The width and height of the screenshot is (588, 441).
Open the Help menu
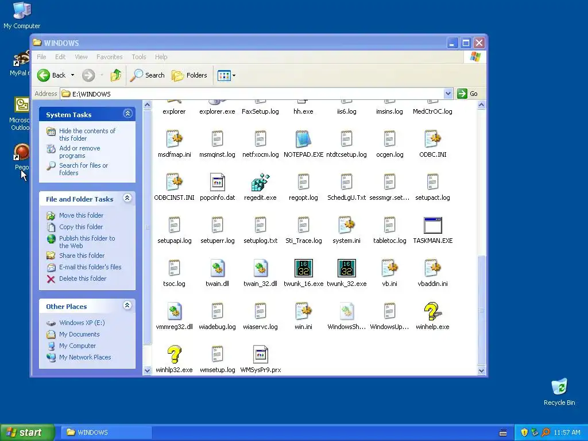tap(161, 57)
